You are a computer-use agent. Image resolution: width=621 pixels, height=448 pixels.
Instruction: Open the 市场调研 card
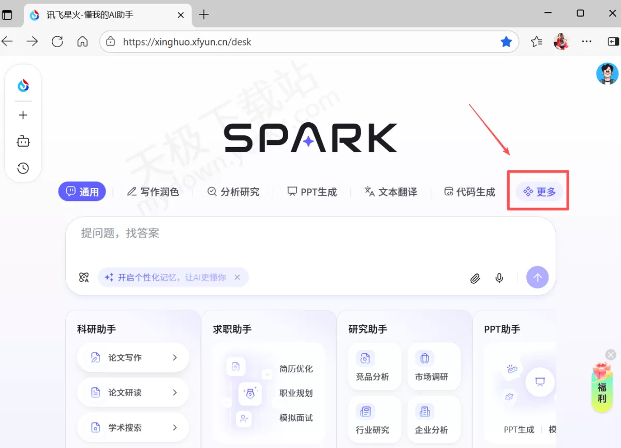(434, 367)
